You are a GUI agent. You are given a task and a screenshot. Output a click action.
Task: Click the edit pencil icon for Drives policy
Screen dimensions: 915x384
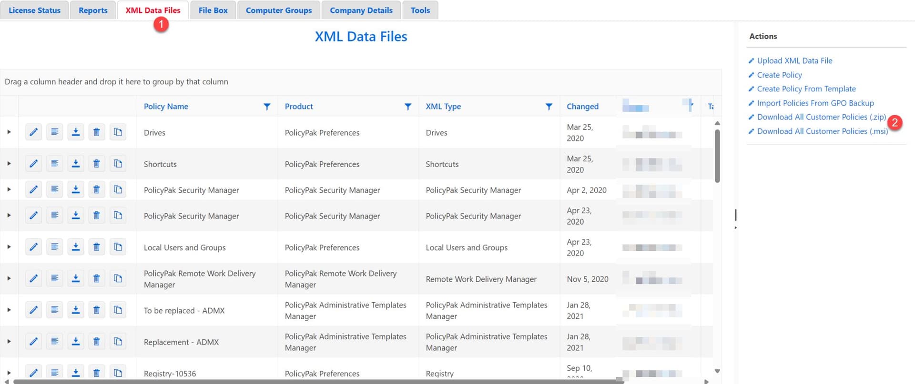pos(33,132)
